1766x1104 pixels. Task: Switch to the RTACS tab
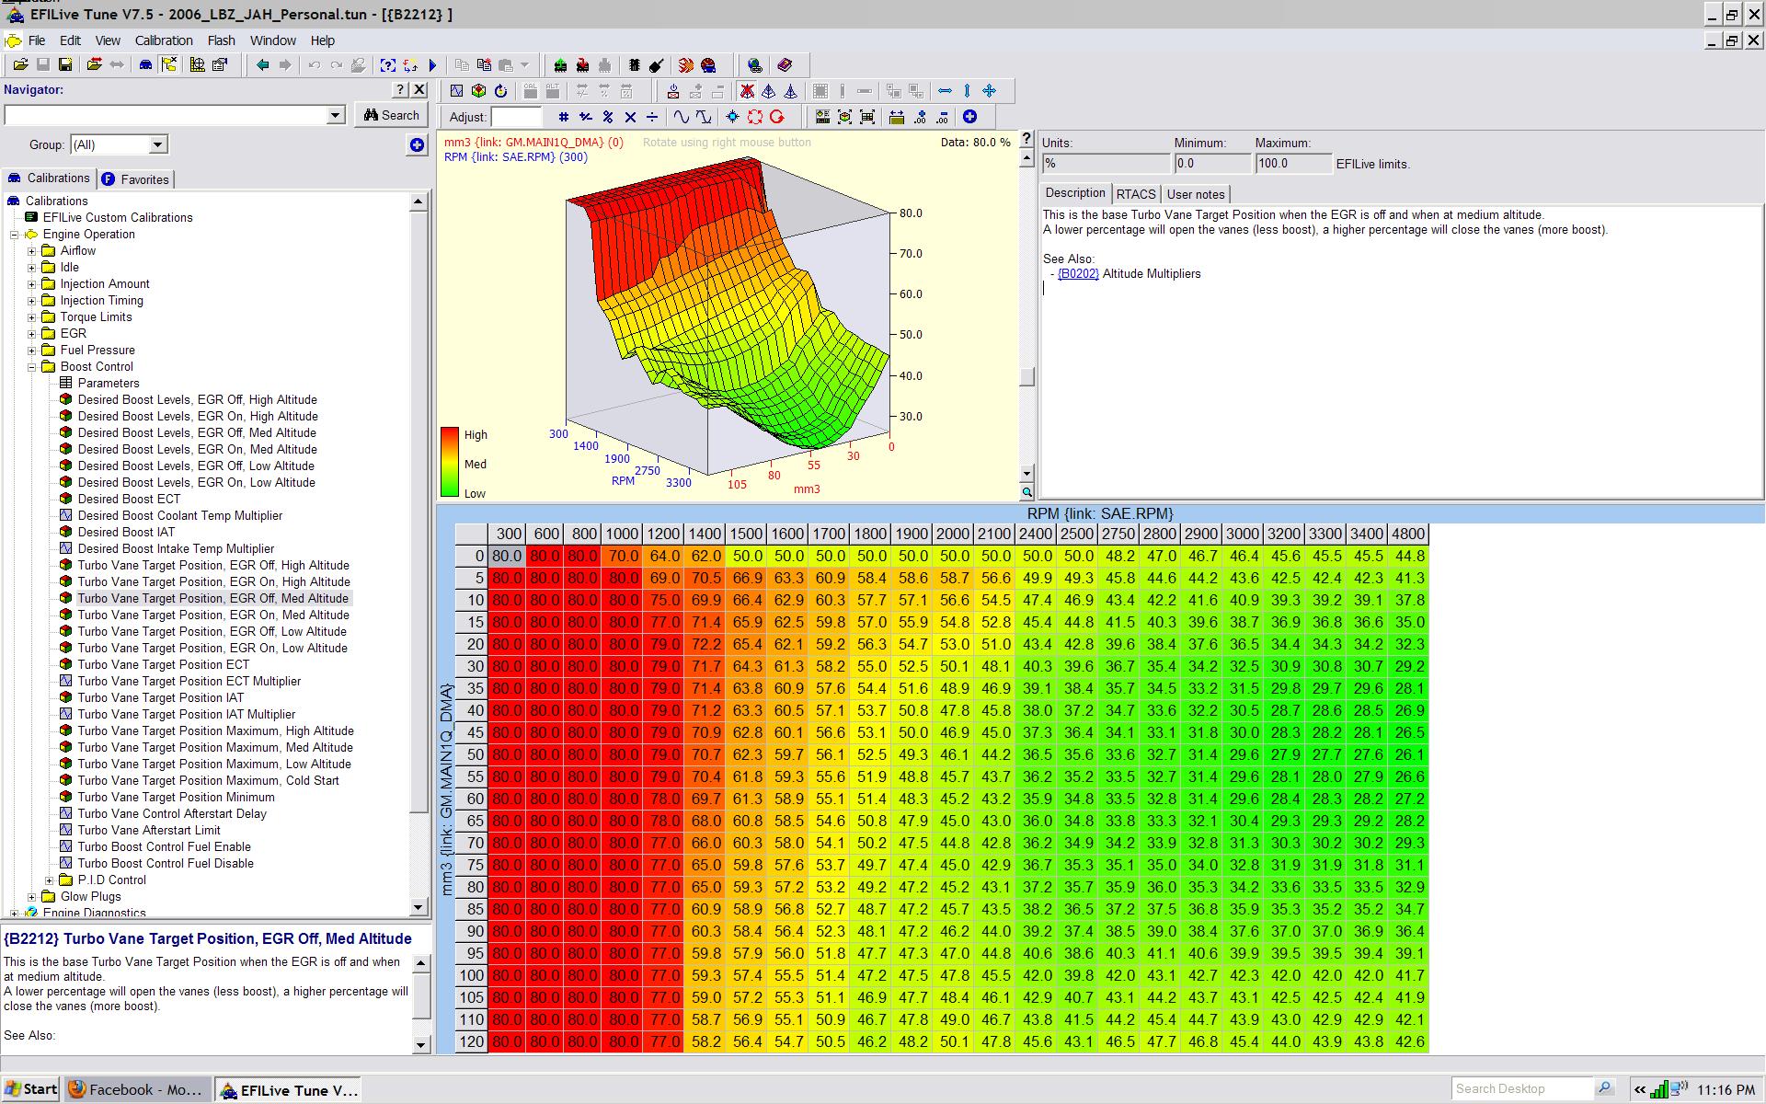coord(1136,194)
